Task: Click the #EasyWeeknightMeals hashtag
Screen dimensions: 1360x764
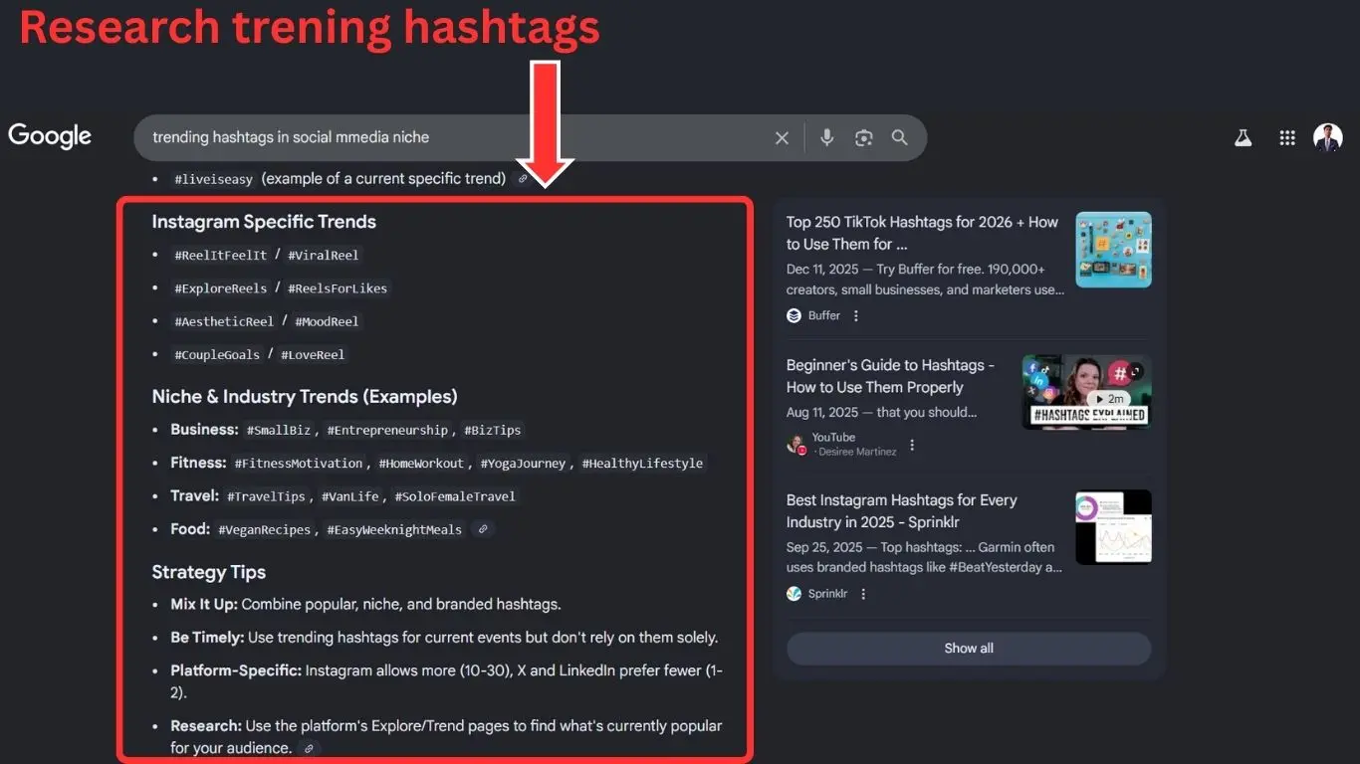Action: tap(394, 530)
